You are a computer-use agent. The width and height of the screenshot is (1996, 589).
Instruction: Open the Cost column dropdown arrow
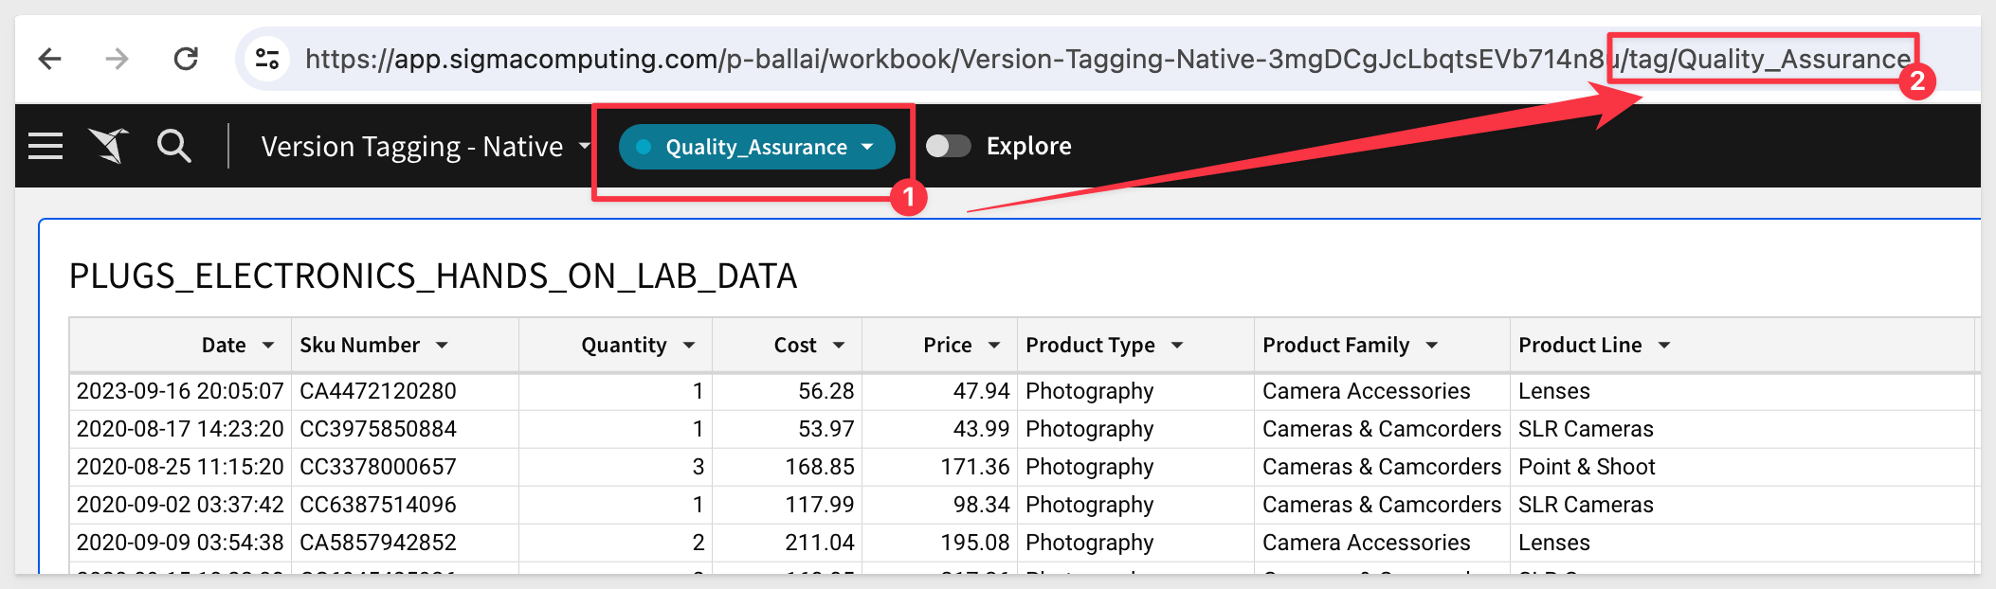pyautogui.click(x=839, y=346)
